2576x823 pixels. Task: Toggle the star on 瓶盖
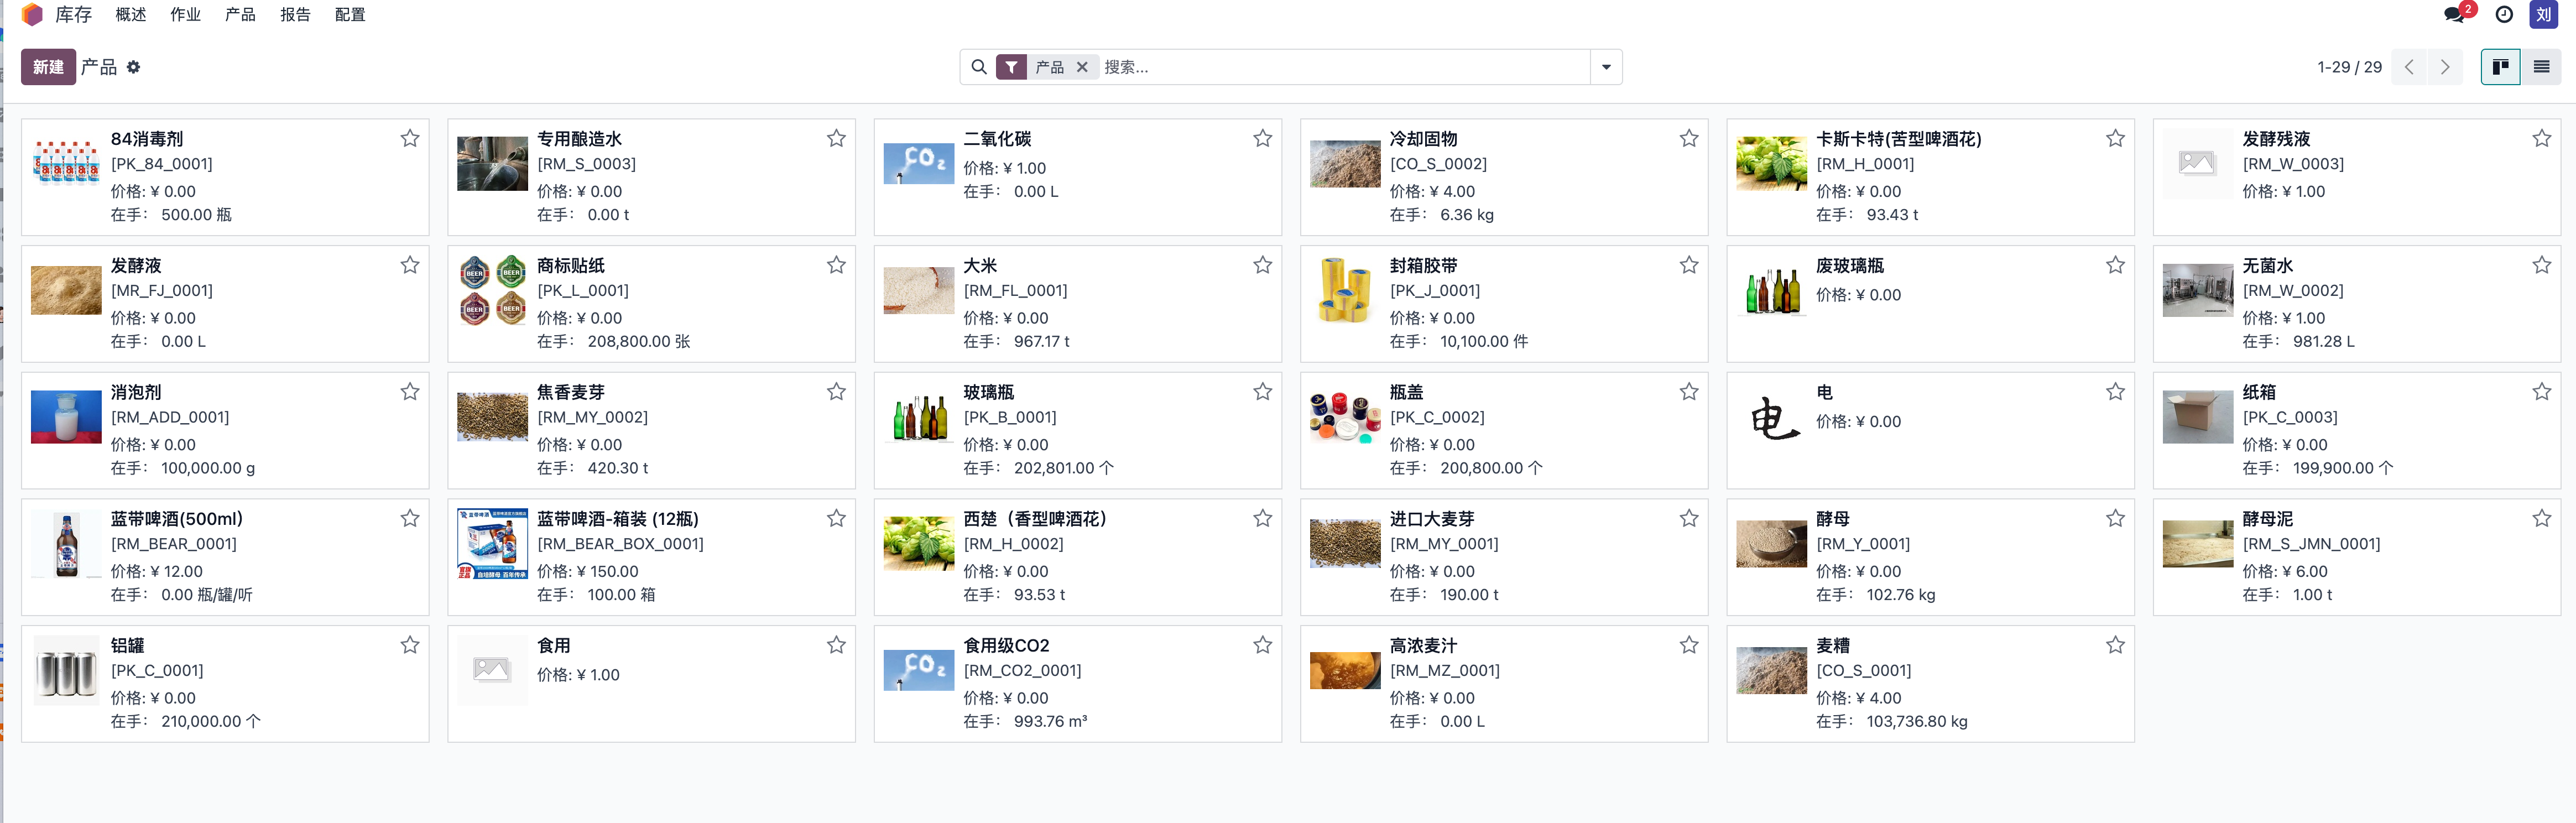point(1689,392)
